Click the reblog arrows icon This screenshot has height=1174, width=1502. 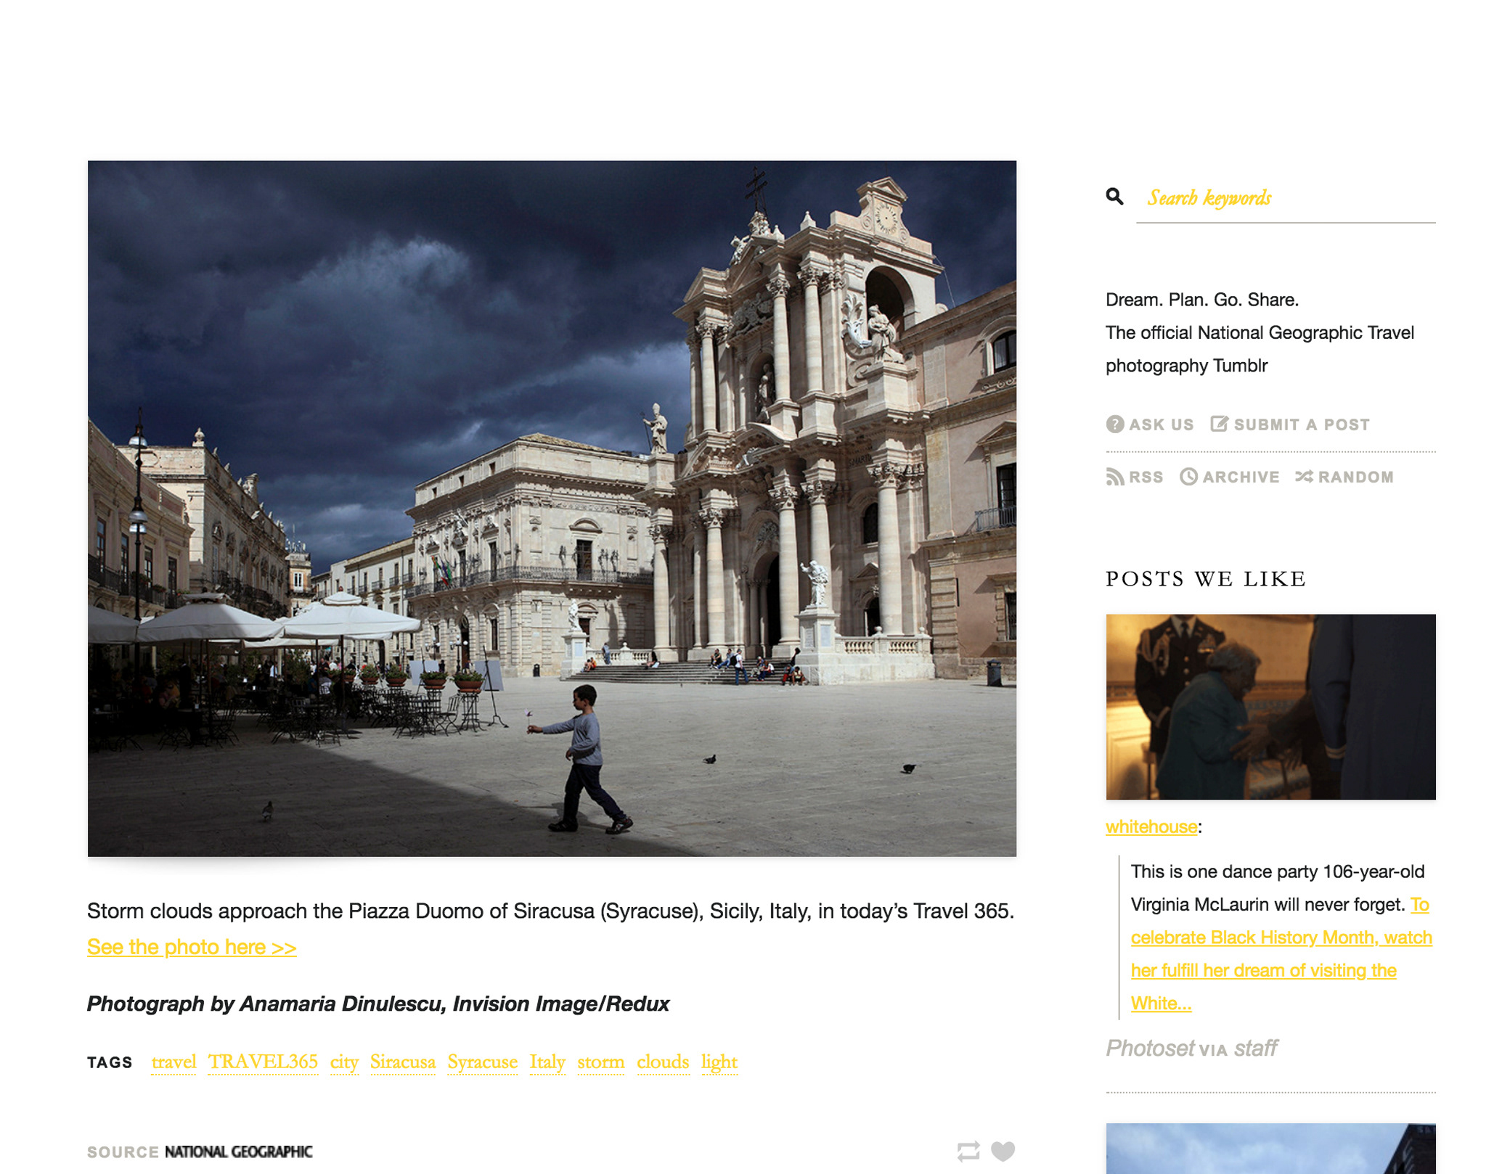click(968, 1151)
